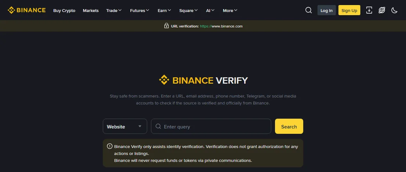Image resolution: width=406 pixels, height=172 pixels.
Task: Click the Log In button
Action: 327,10
